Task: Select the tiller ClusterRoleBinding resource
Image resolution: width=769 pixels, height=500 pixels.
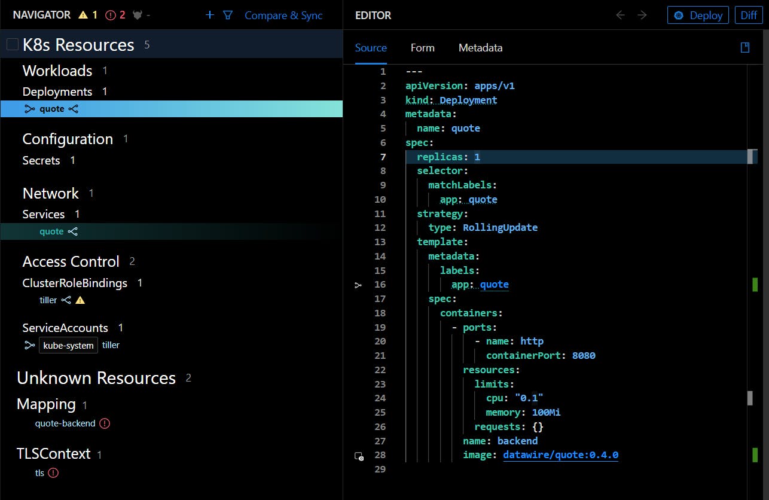Action: coord(48,300)
